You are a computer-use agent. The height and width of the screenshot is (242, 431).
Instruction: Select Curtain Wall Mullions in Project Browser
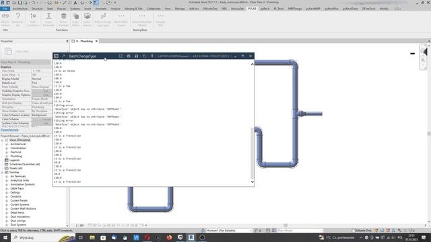[23, 208]
